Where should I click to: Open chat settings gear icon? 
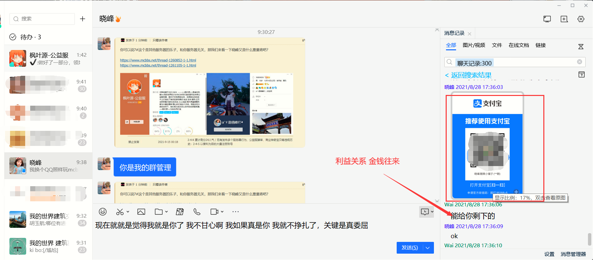tap(581, 19)
